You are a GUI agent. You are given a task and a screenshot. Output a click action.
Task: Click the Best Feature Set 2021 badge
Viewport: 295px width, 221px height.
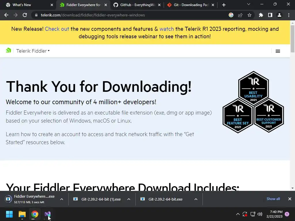[238, 116]
